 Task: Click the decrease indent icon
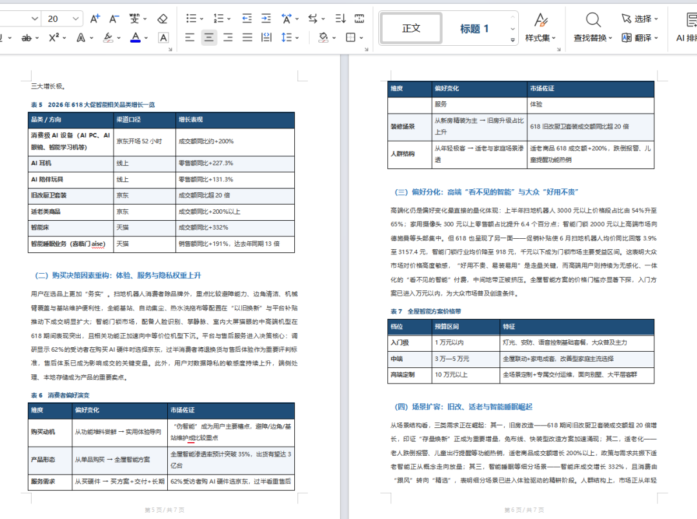point(247,18)
